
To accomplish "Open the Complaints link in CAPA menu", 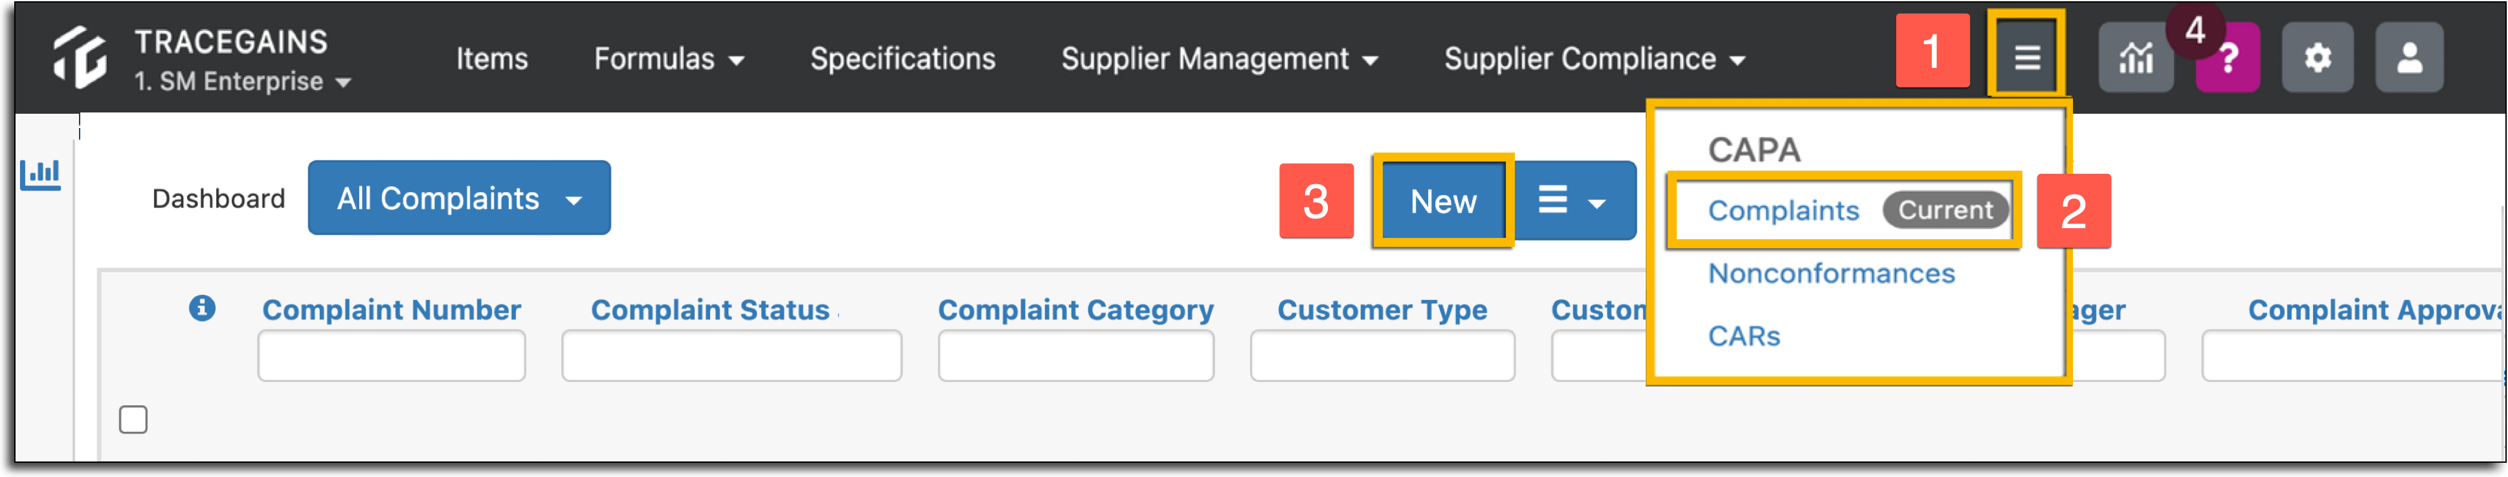I will 1783,211.
